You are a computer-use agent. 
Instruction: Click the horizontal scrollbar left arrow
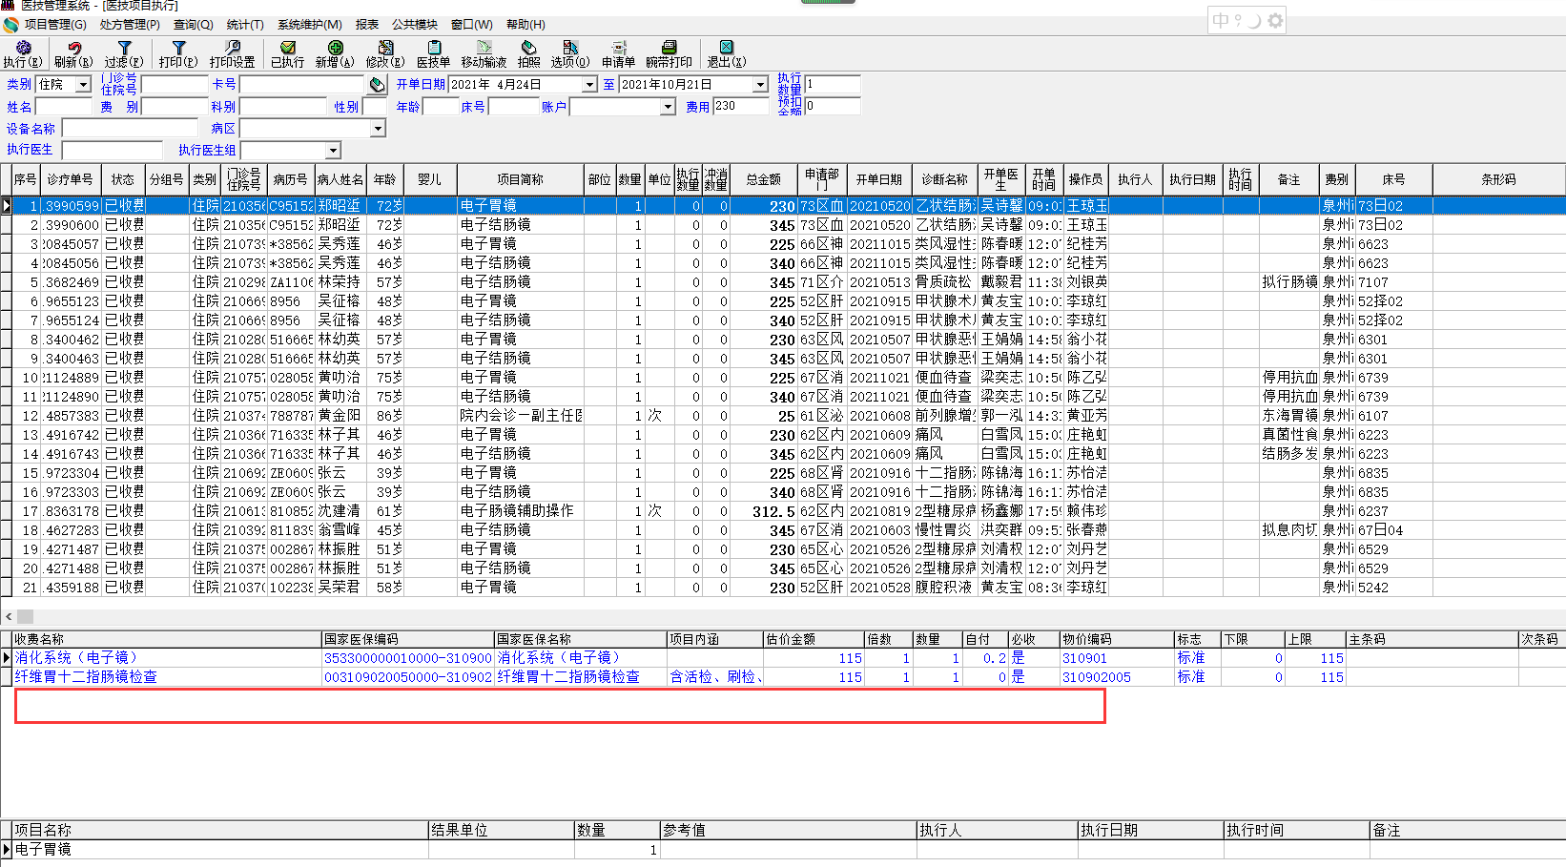(9, 617)
